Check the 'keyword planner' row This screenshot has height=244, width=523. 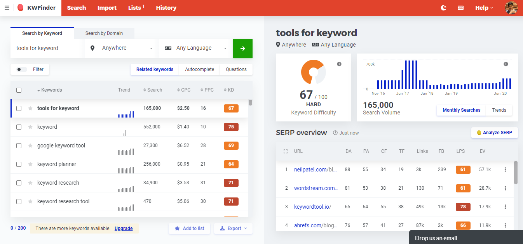coord(19,164)
